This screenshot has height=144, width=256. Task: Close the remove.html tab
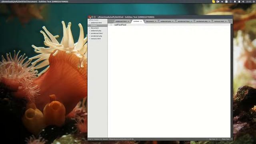point(226,21)
